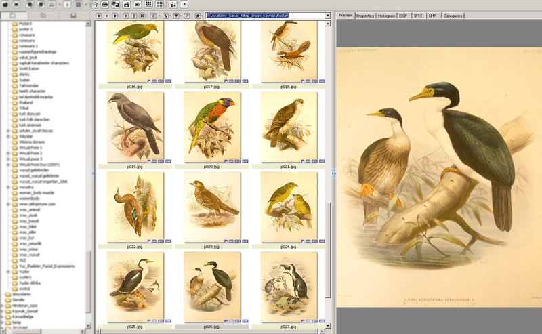The height and width of the screenshot is (334, 542).
Task: Open the Categories tab
Action: tap(453, 15)
